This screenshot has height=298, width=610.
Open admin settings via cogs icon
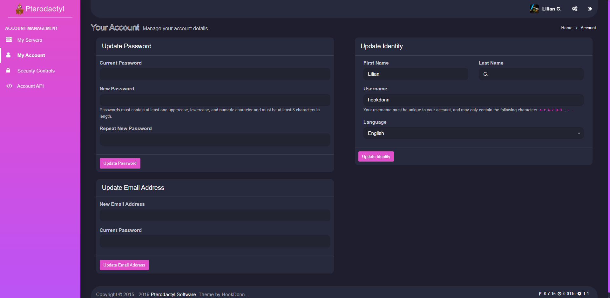[x=574, y=9]
